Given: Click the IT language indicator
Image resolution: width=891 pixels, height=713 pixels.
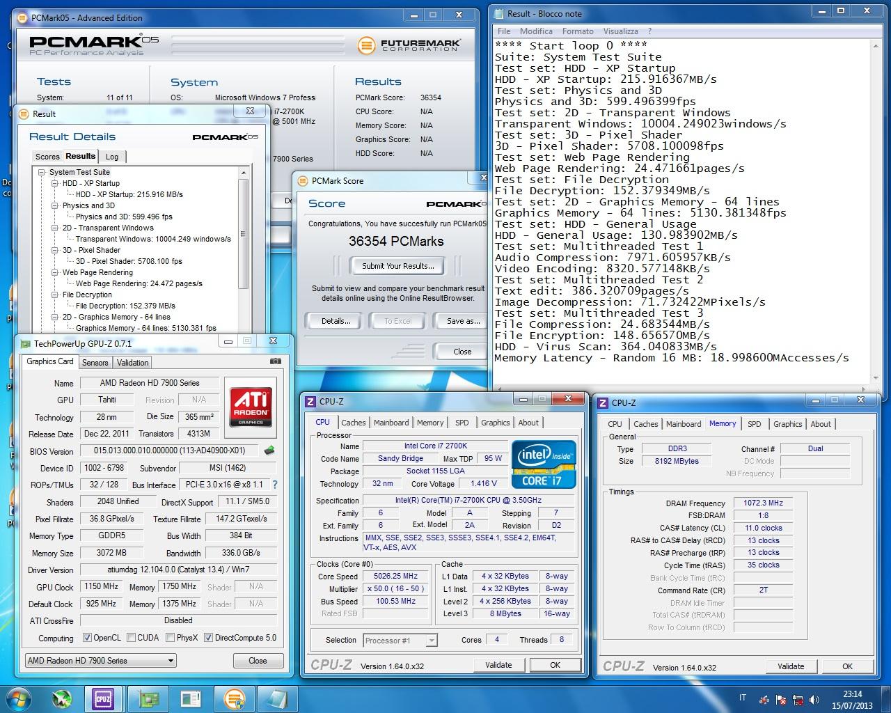Looking at the screenshot, I should [743, 698].
